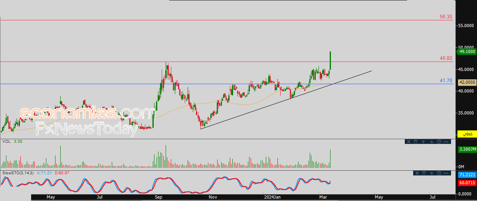
Task: Open VOL indicator settings gear
Action: click(439, 142)
